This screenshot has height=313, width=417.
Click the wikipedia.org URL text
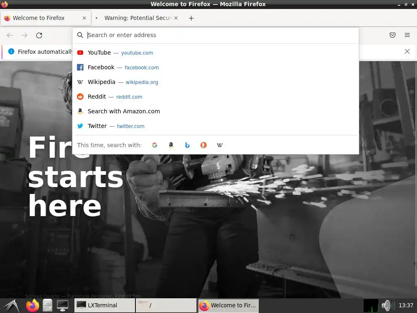point(142,82)
